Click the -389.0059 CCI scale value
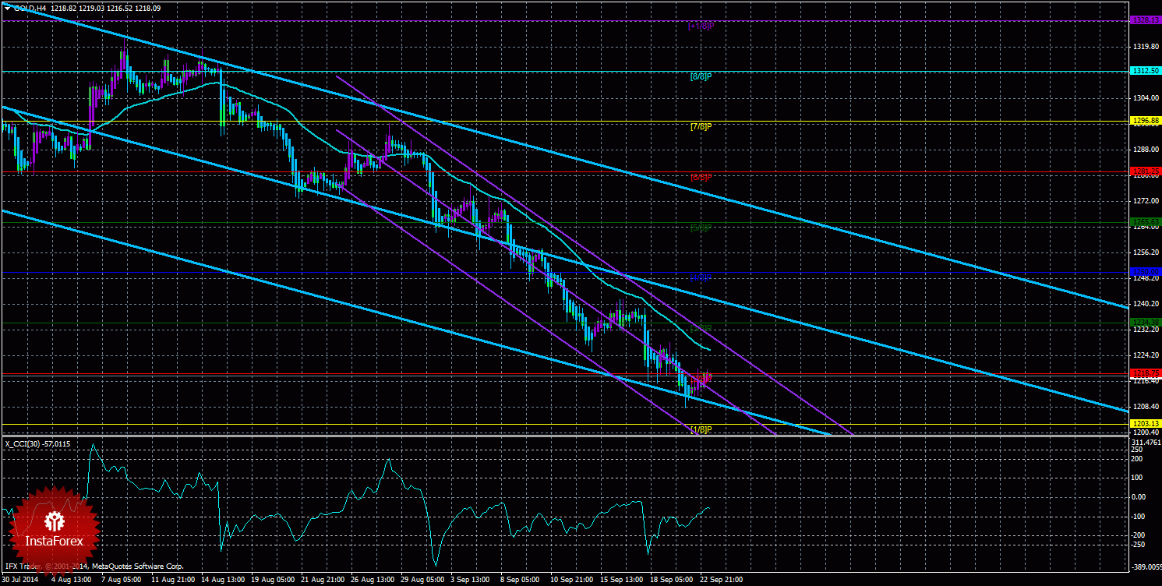This screenshot has width=1162, height=586. (1145, 568)
